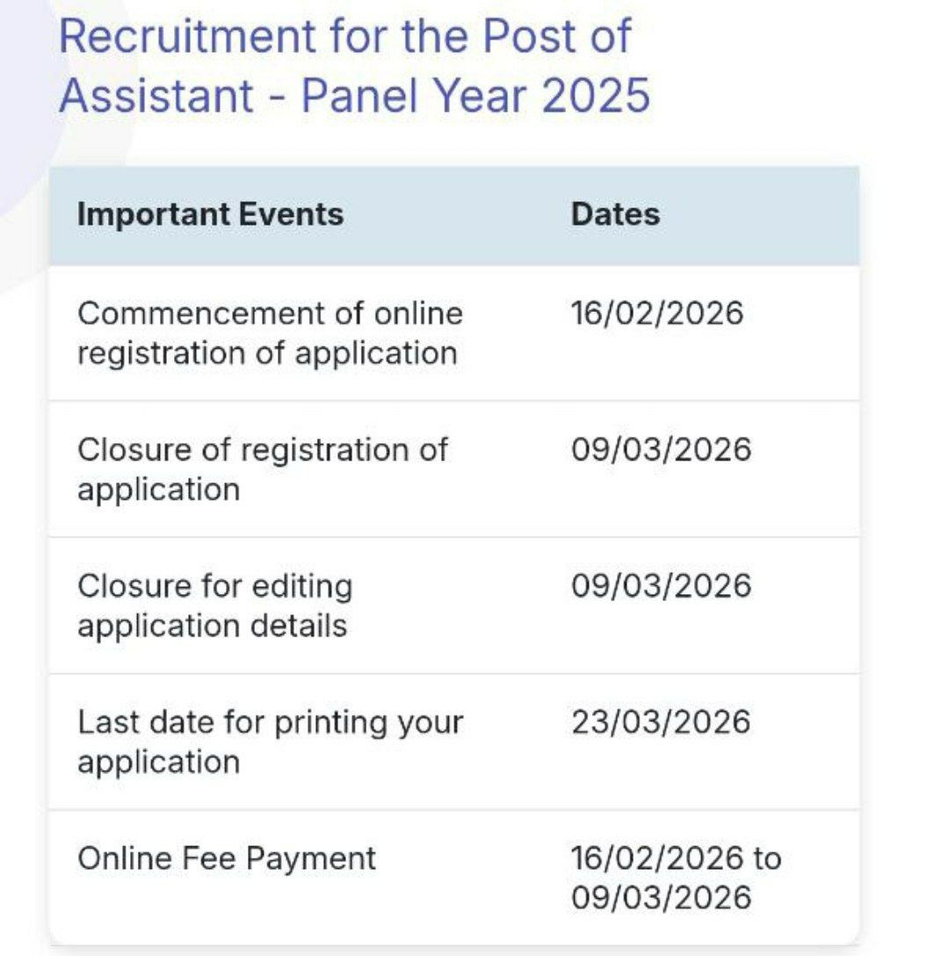
Task: Click the Recruitment for the Post heading
Action: tap(344, 37)
